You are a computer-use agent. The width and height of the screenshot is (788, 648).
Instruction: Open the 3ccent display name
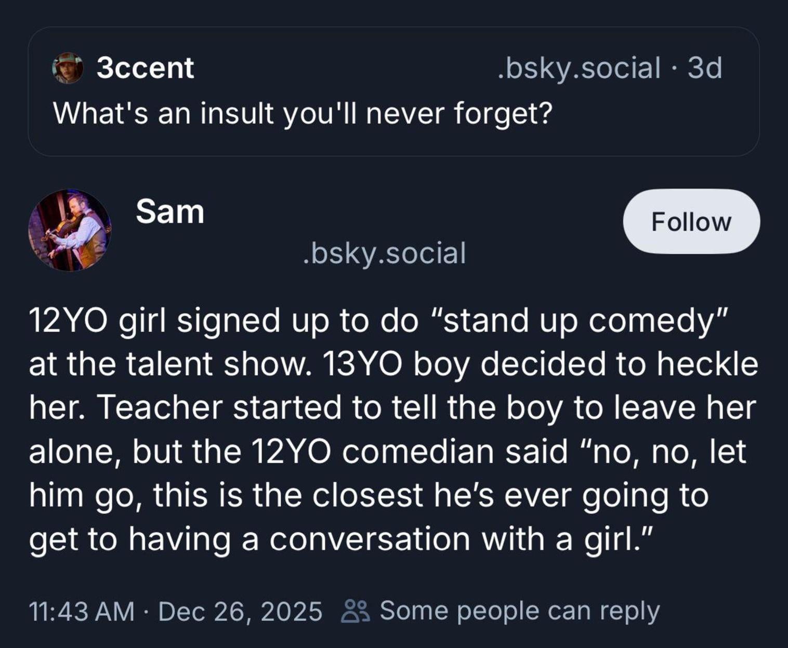click(x=145, y=68)
